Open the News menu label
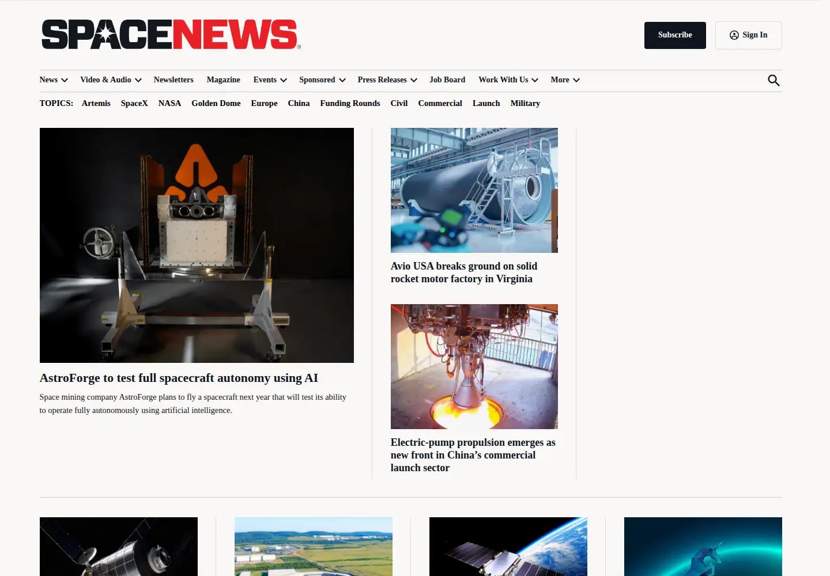830x576 pixels. 48,80
